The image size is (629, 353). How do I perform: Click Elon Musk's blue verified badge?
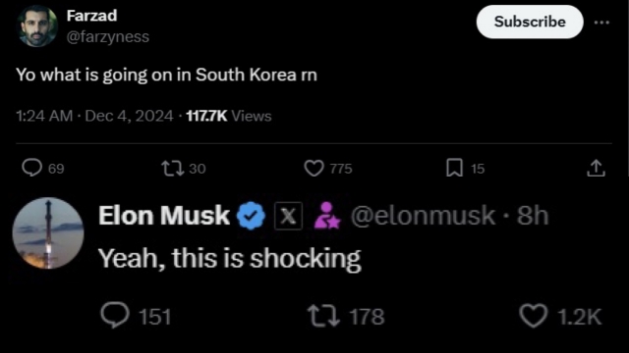251,216
